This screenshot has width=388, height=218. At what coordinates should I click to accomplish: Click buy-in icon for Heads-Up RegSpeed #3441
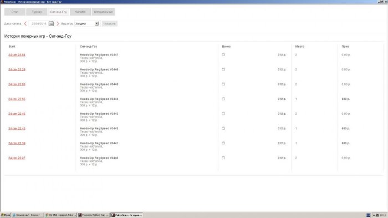pyautogui.click(x=223, y=143)
